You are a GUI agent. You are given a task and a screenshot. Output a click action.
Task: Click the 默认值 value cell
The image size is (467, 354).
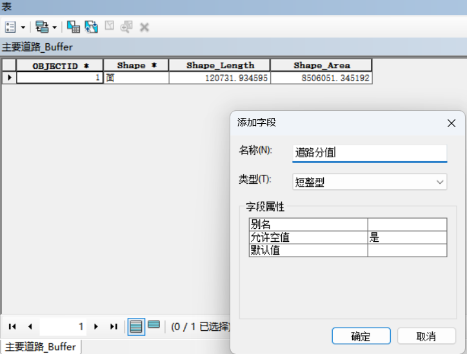[407, 250]
